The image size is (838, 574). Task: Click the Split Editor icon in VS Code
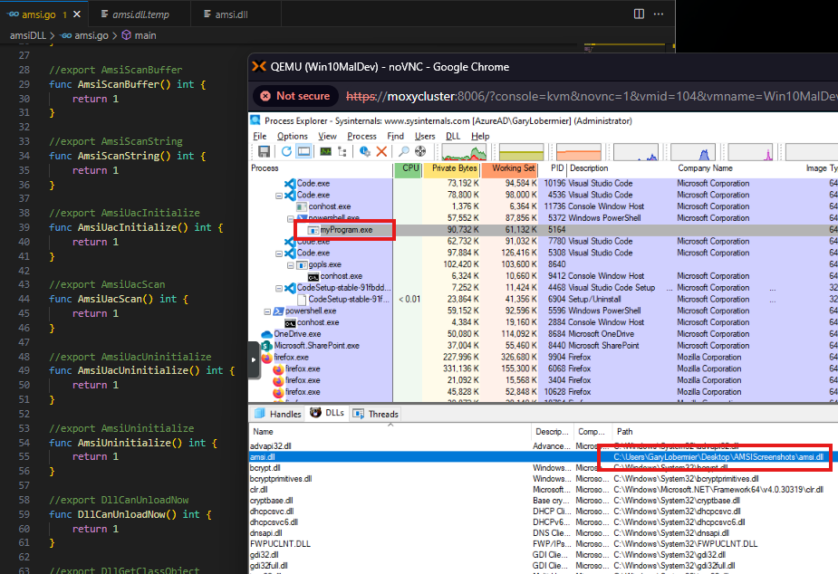[x=639, y=14]
